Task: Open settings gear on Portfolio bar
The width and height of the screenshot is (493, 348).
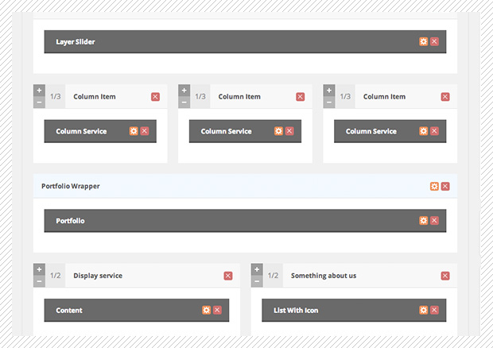Action: (x=424, y=221)
